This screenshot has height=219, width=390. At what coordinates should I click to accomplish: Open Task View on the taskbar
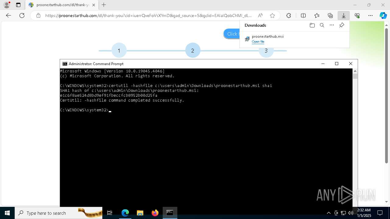110,213
